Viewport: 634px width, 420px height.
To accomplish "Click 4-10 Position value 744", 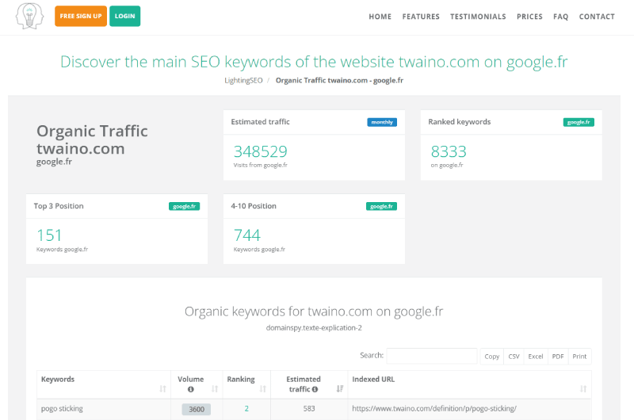I will 247,235.
